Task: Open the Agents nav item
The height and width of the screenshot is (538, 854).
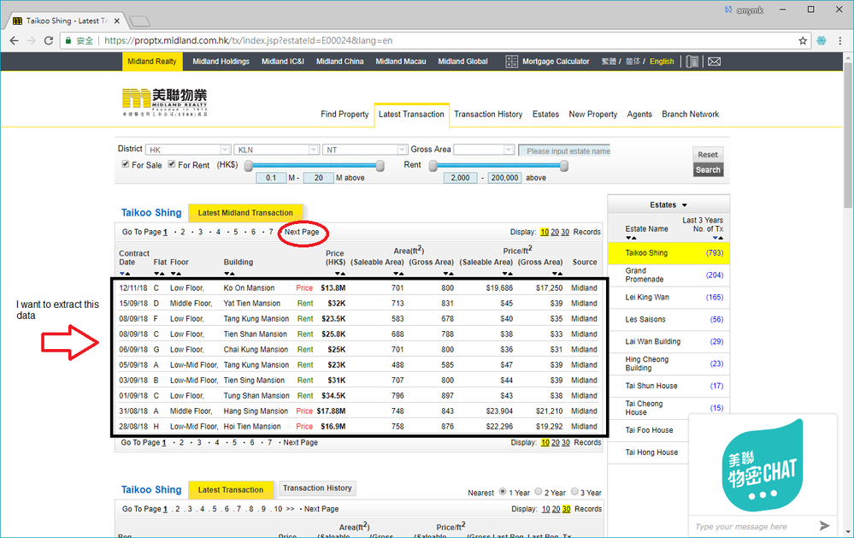Action: 639,115
